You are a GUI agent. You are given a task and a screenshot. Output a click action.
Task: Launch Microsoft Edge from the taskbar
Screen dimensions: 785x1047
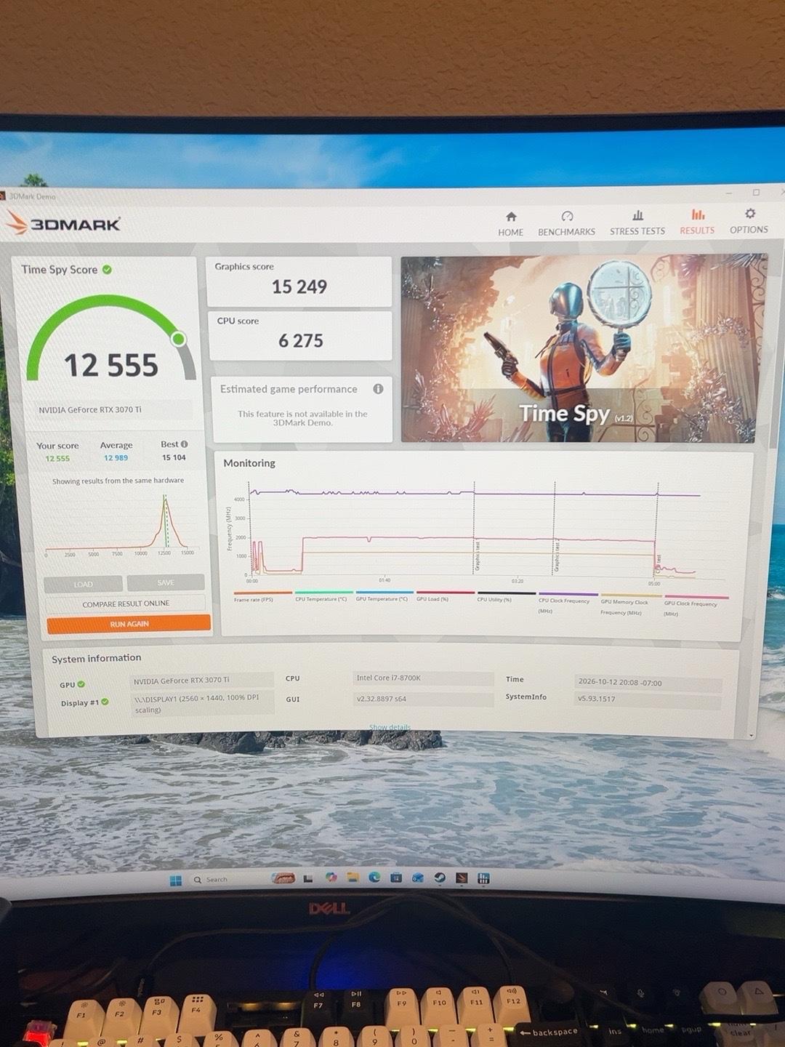click(374, 878)
